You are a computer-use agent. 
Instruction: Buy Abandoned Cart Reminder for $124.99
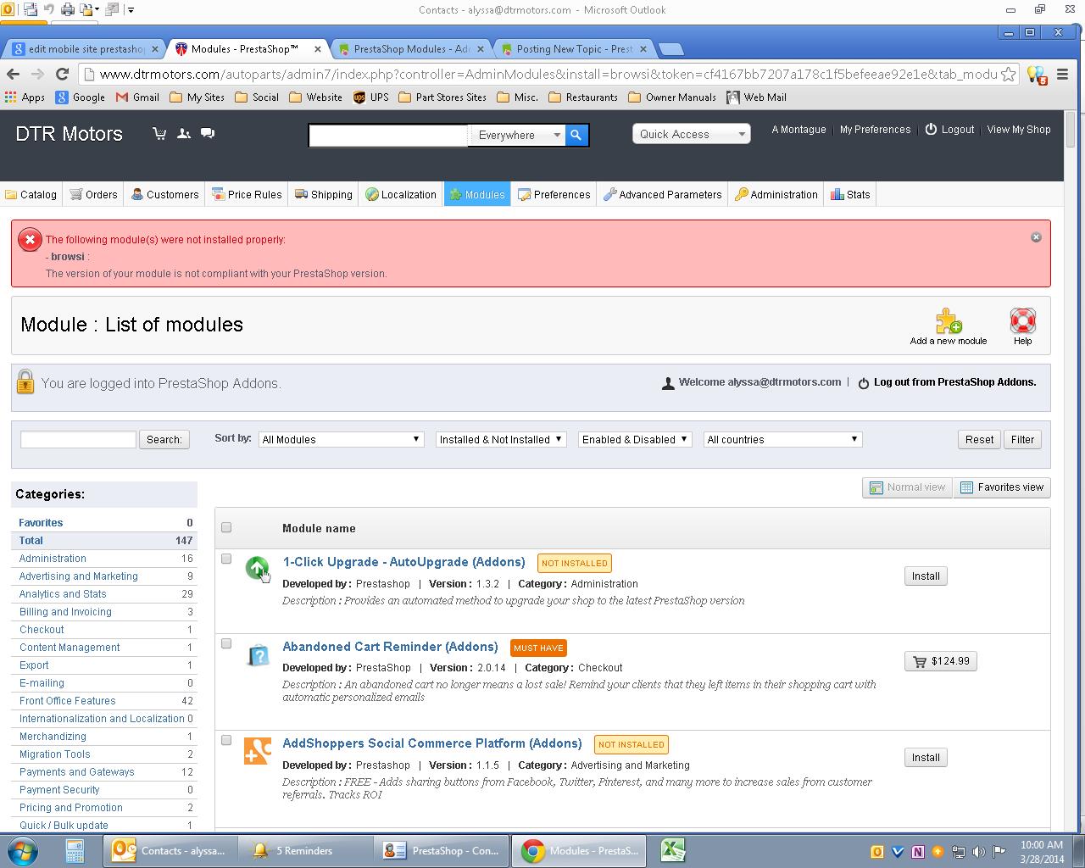tap(941, 661)
